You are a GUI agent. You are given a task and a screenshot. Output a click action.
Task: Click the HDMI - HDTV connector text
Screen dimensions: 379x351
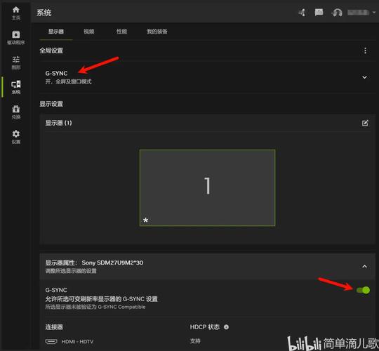[x=77, y=342]
